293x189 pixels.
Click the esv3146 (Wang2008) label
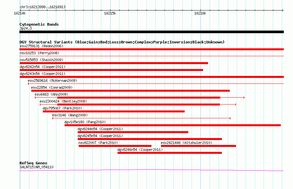pos(70,115)
